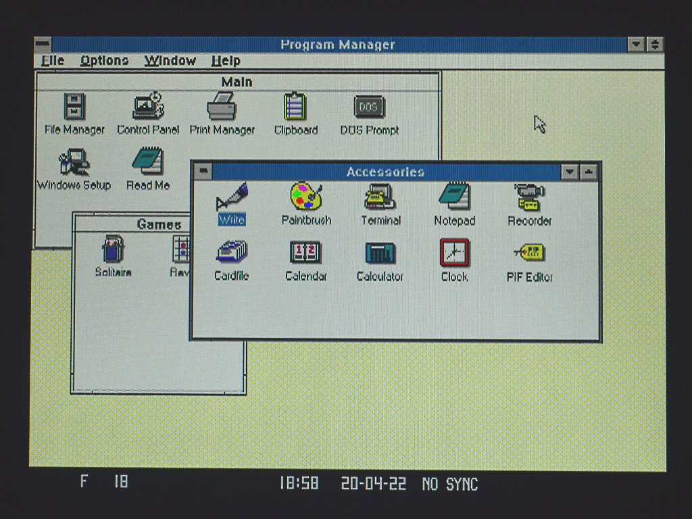Screen dimensions: 692x519
Task: Select the Clipboard icon in Main
Action: (x=295, y=106)
